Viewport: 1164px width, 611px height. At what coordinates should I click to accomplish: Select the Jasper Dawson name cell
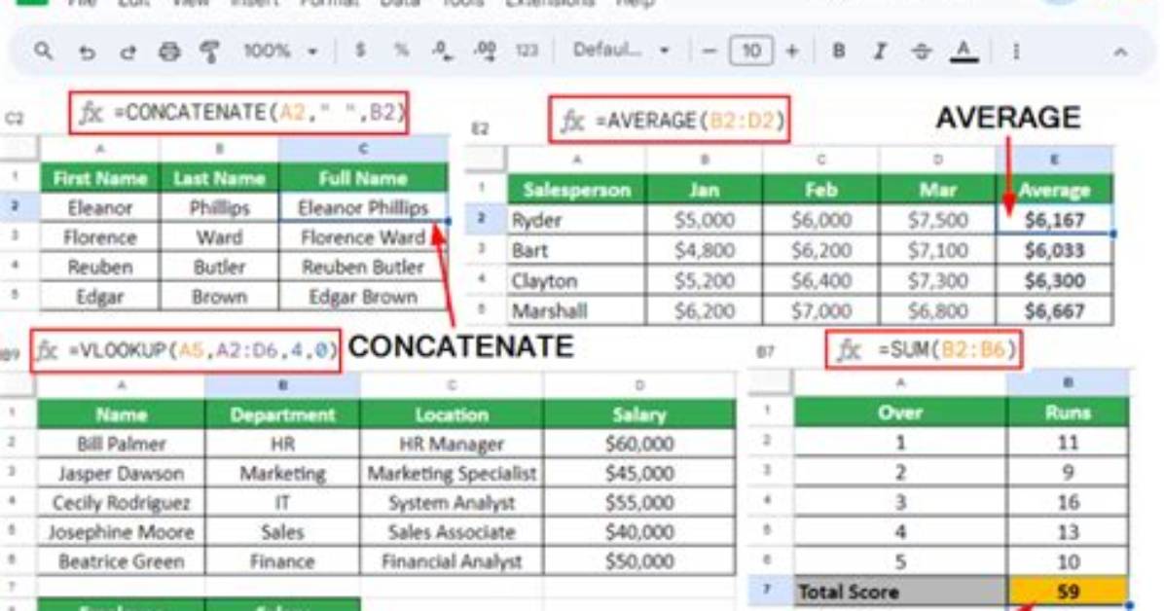point(121,474)
